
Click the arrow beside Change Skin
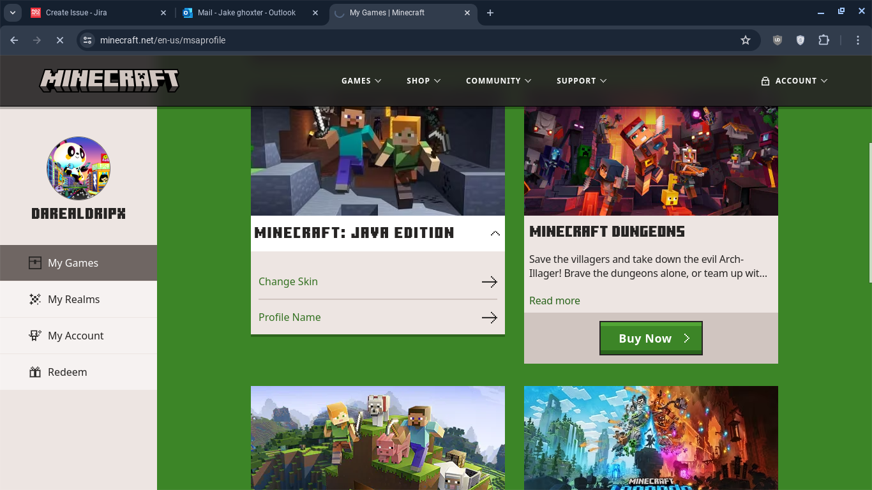coord(490,282)
